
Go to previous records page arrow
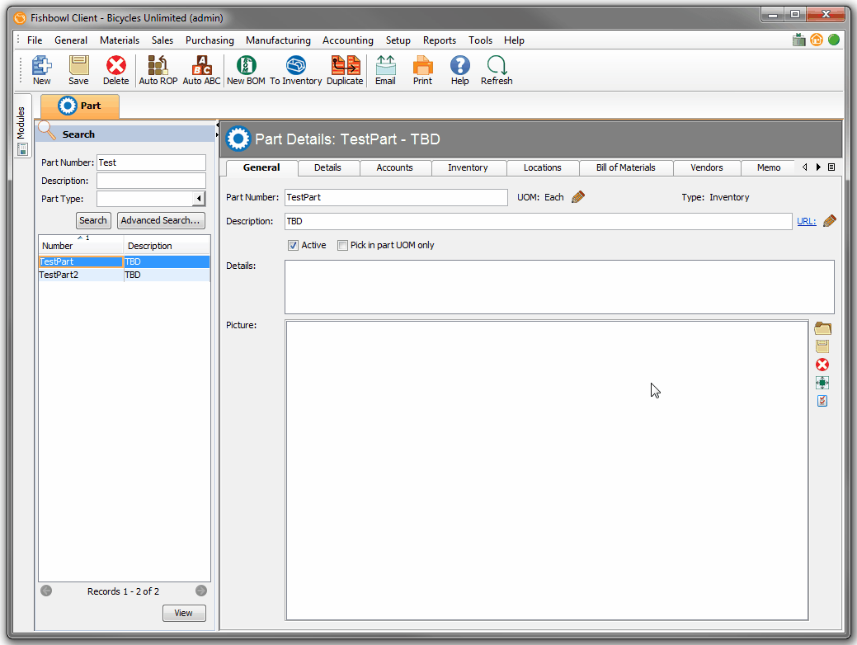pos(46,591)
